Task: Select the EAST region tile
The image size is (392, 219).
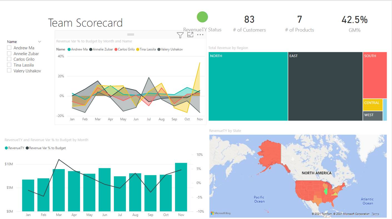Action: click(325, 86)
